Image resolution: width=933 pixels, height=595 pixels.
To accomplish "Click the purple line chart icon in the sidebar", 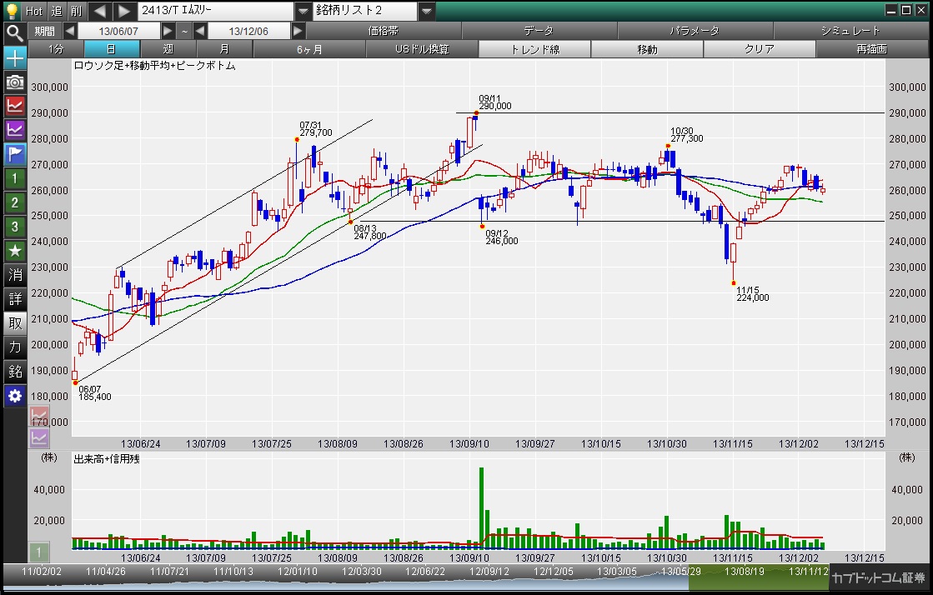I will 15,130.
